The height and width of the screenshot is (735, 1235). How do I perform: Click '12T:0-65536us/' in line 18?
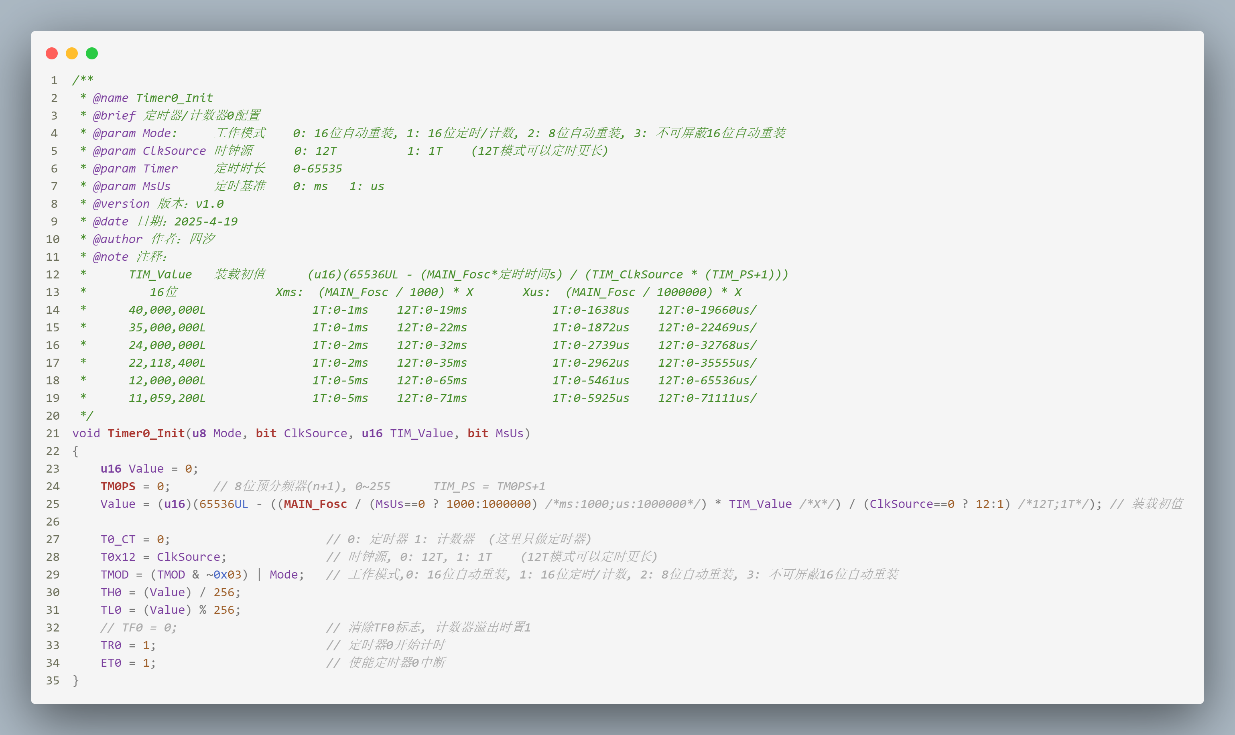707,380
